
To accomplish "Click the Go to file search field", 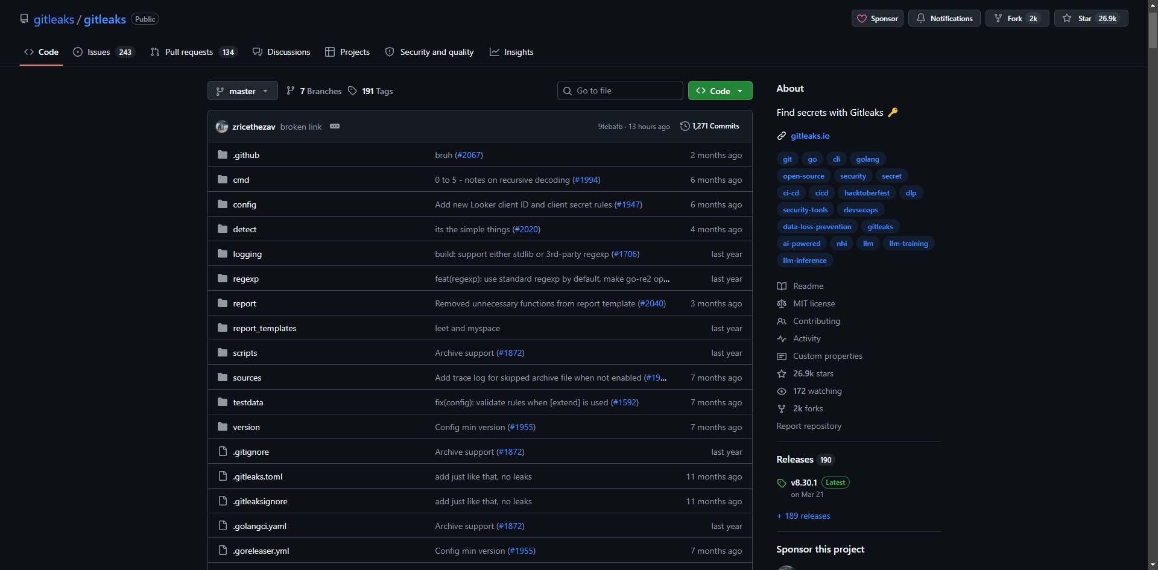I will (x=620, y=90).
